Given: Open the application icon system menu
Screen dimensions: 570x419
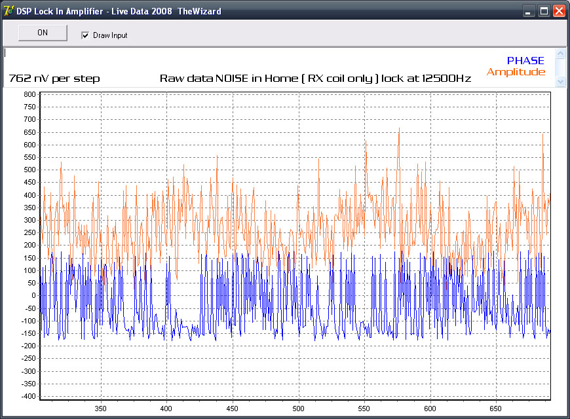Looking at the screenshot, I should click(x=9, y=11).
